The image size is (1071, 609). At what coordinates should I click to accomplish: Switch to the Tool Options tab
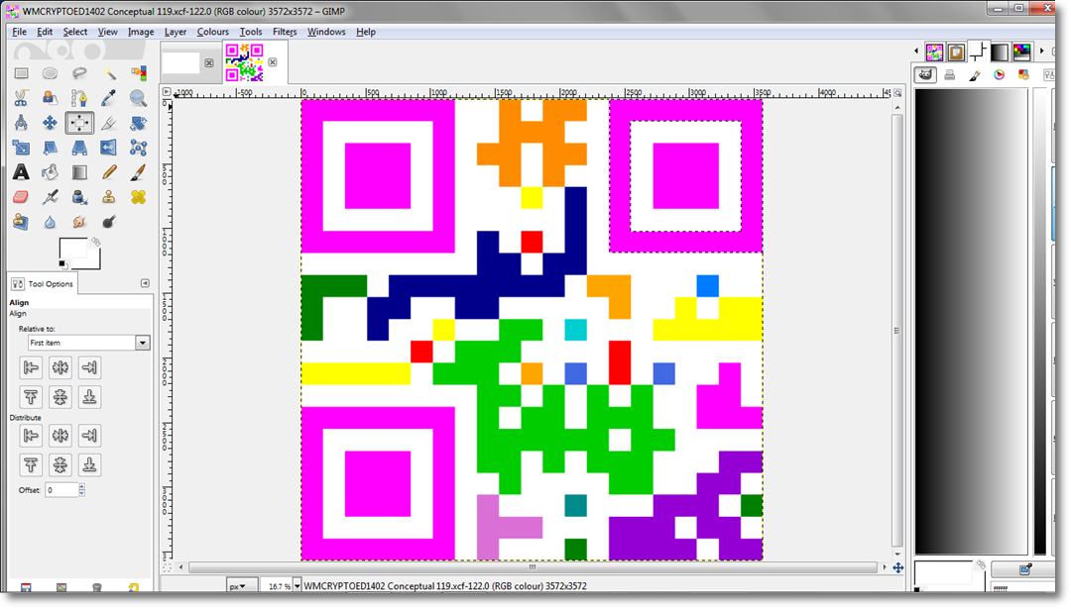tap(43, 283)
